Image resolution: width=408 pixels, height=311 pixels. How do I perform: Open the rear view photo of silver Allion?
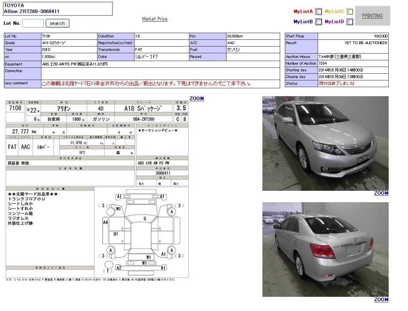(x=325, y=250)
